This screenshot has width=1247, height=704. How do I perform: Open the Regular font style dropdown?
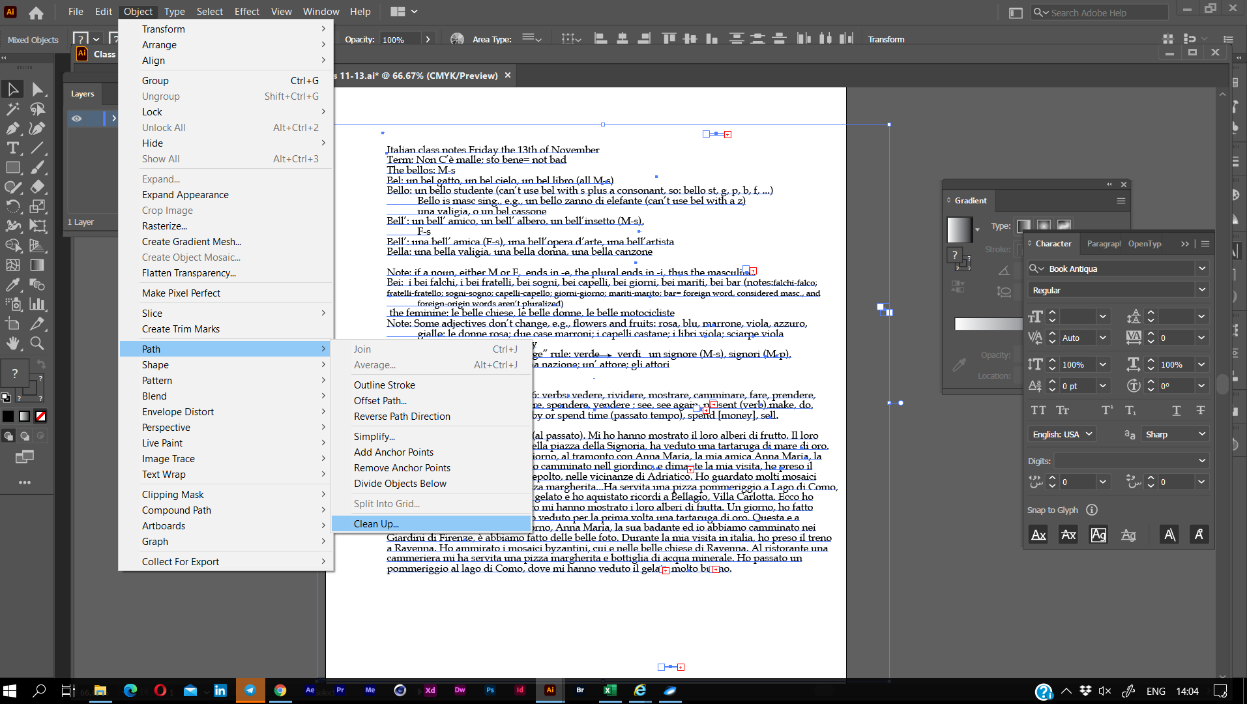click(1202, 289)
